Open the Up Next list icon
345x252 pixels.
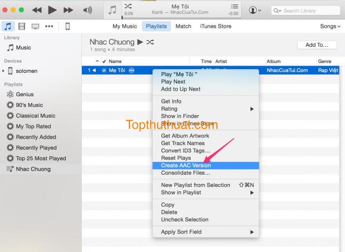point(234,7)
